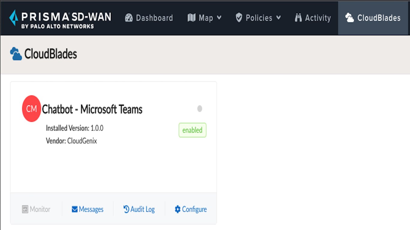
Task: Click the Map icon in navigation
Action: (x=191, y=18)
